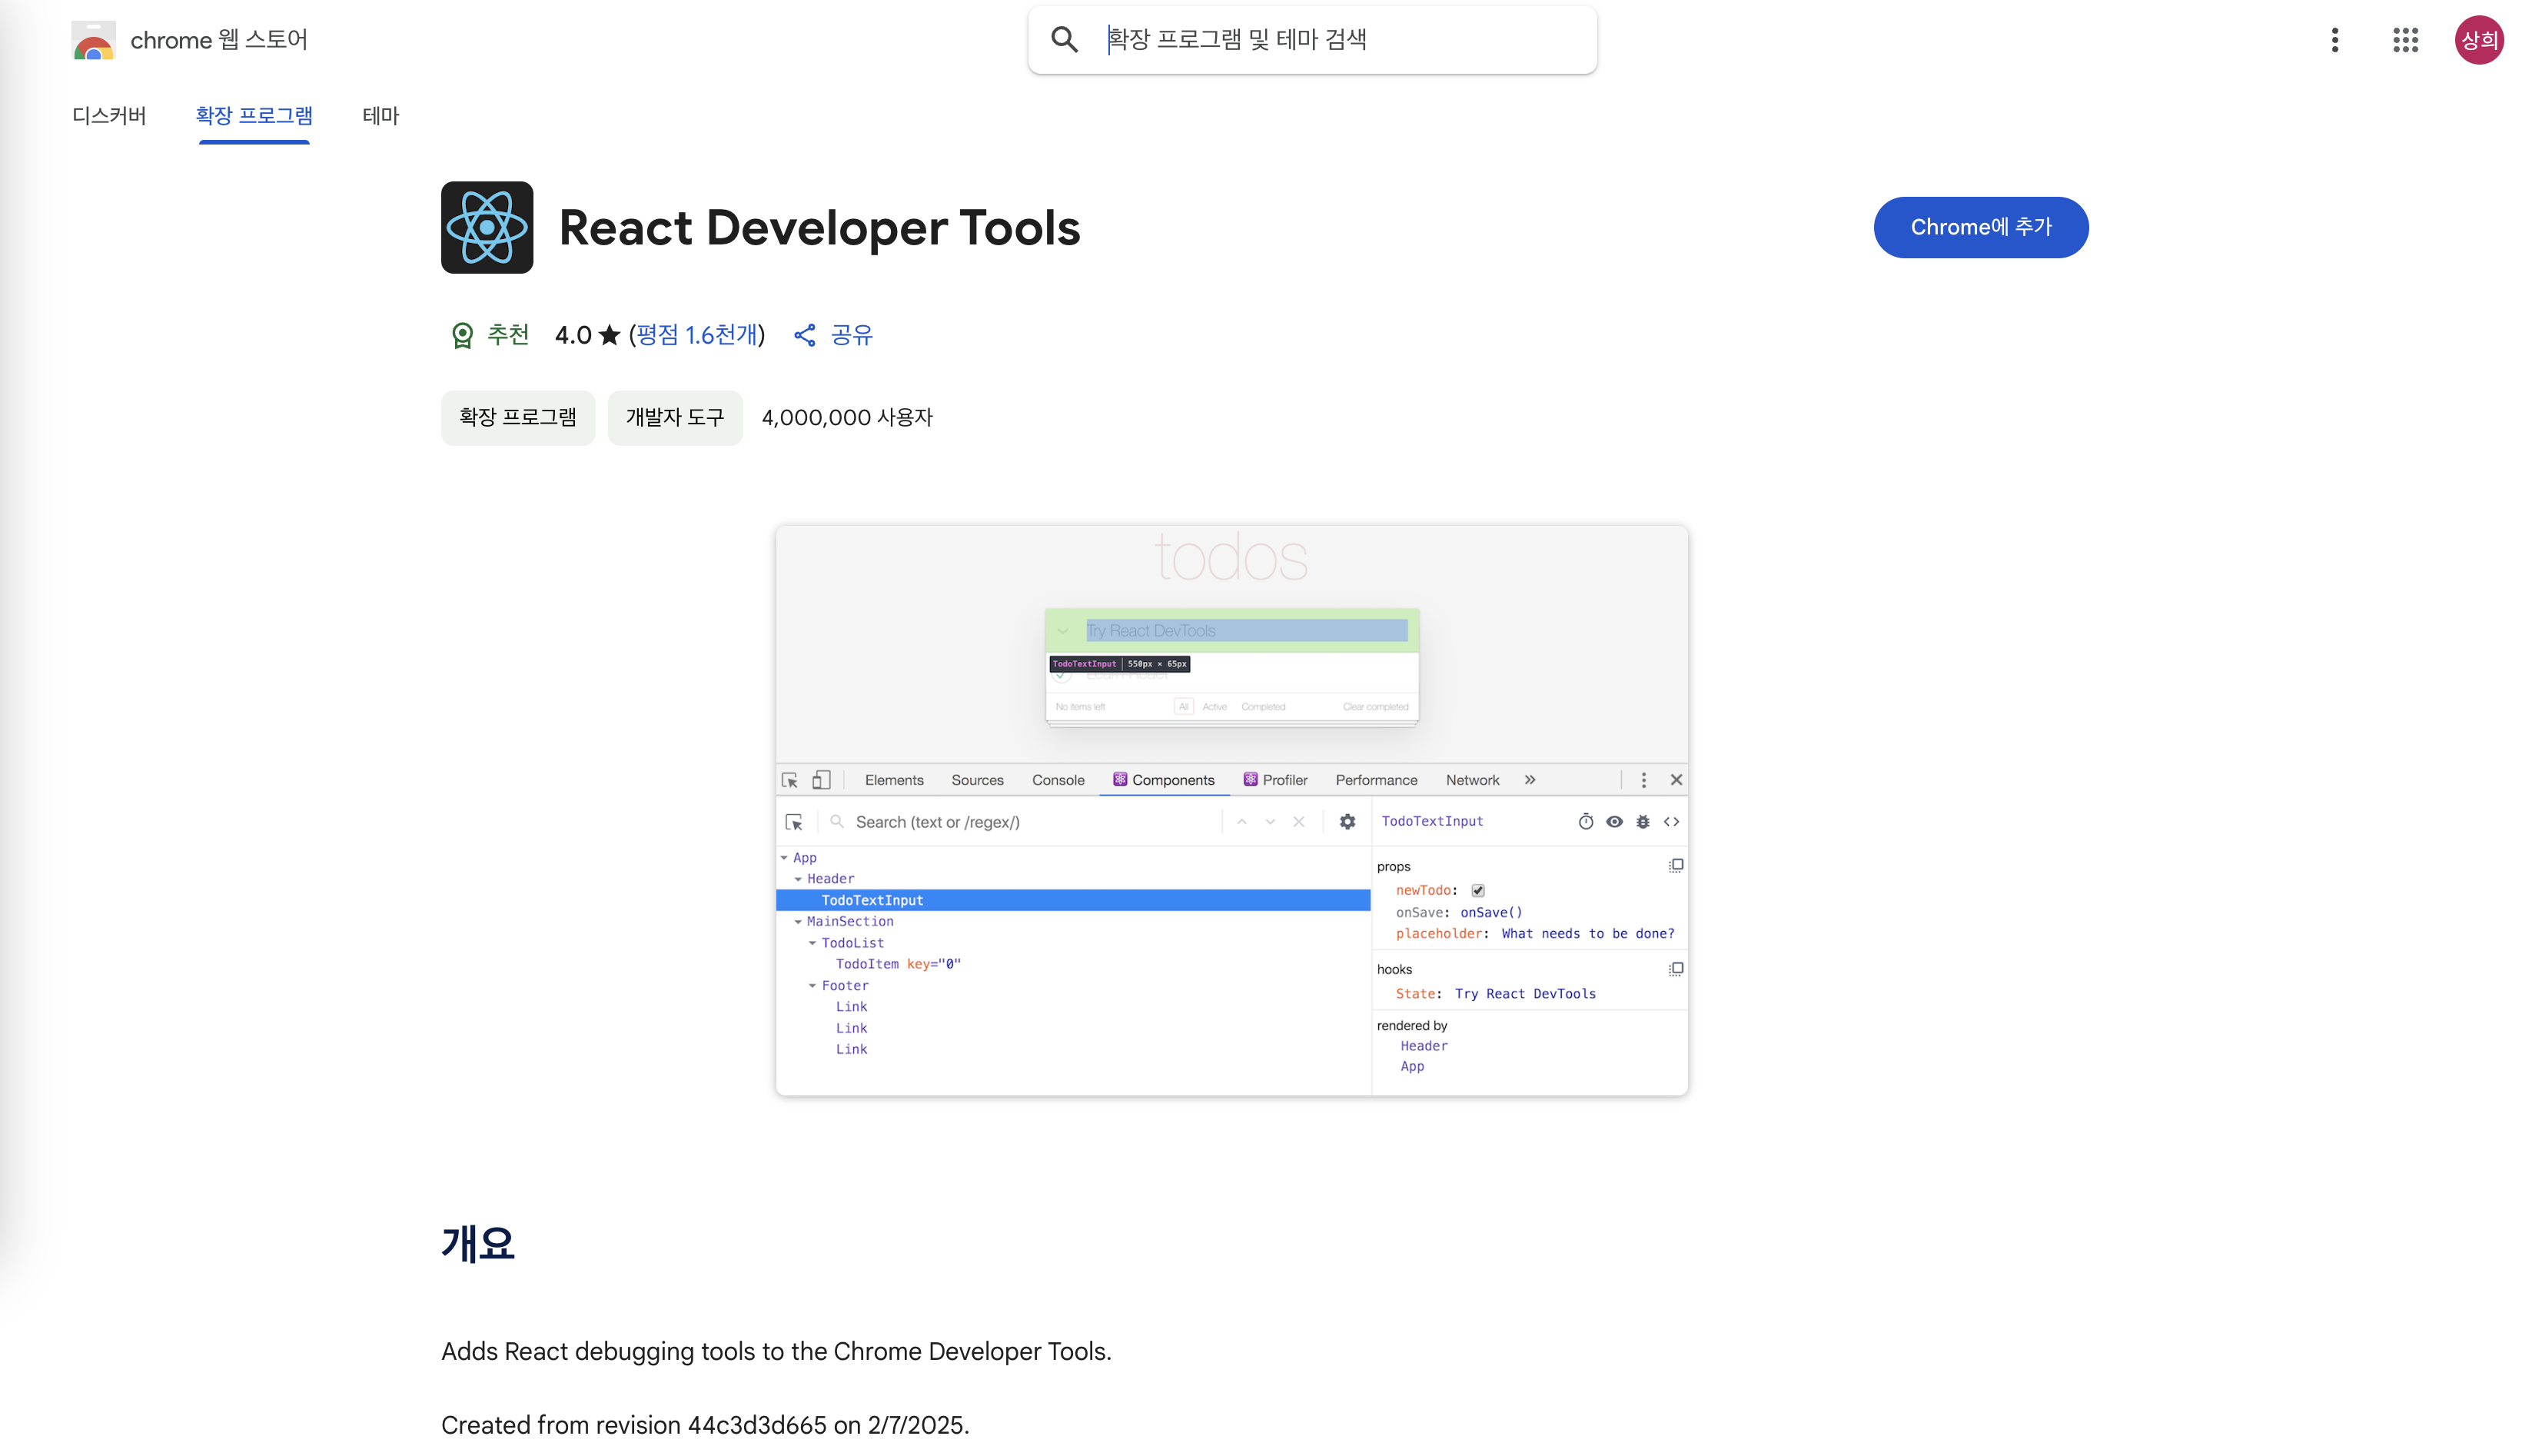Expand the » more tabs chevron in DevTools
This screenshot has height=1456, width=2532.
coord(1530,780)
